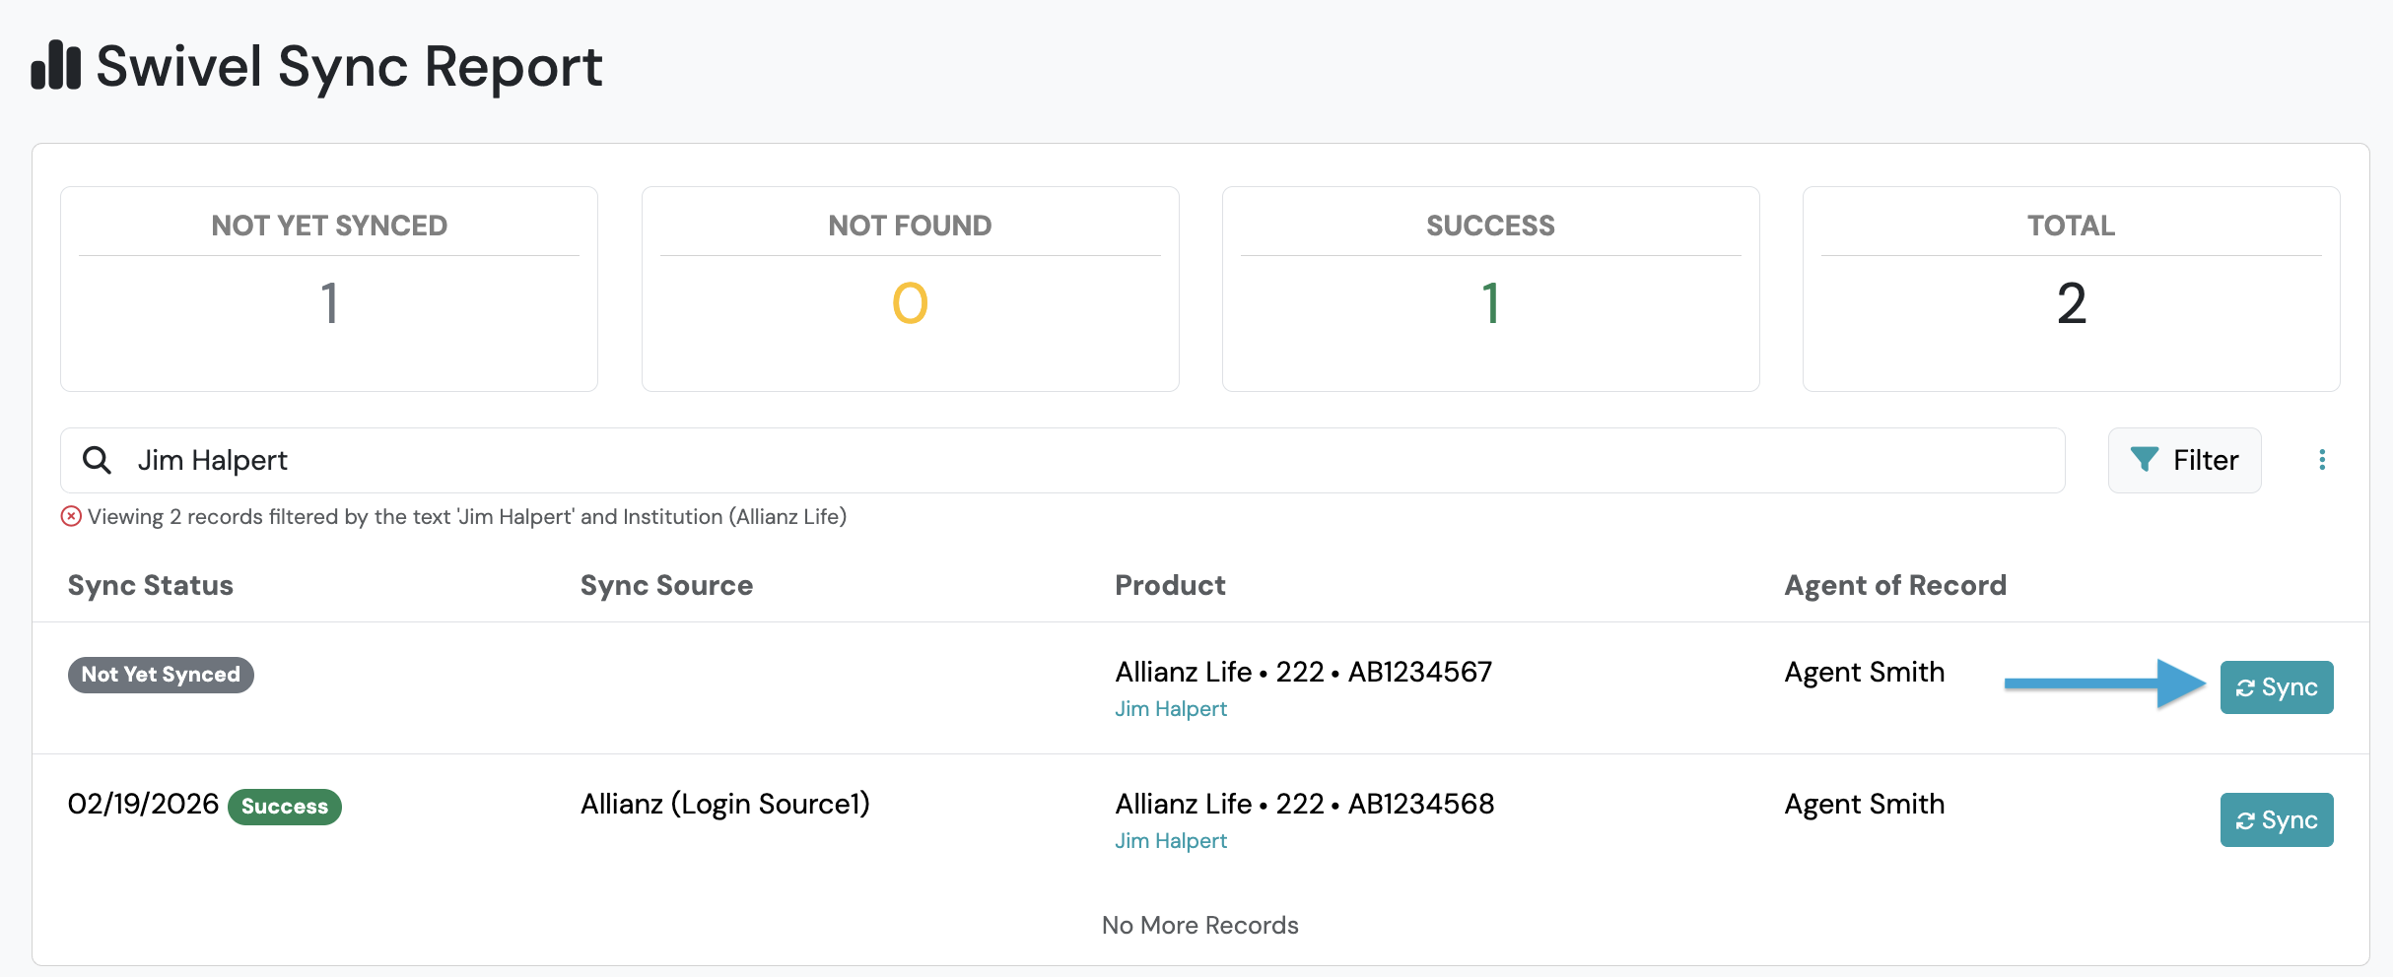The height and width of the screenshot is (977, 2393).
Task: Click Agent Smith in the AB1234567 row
Action: [x=1865, y=672]
